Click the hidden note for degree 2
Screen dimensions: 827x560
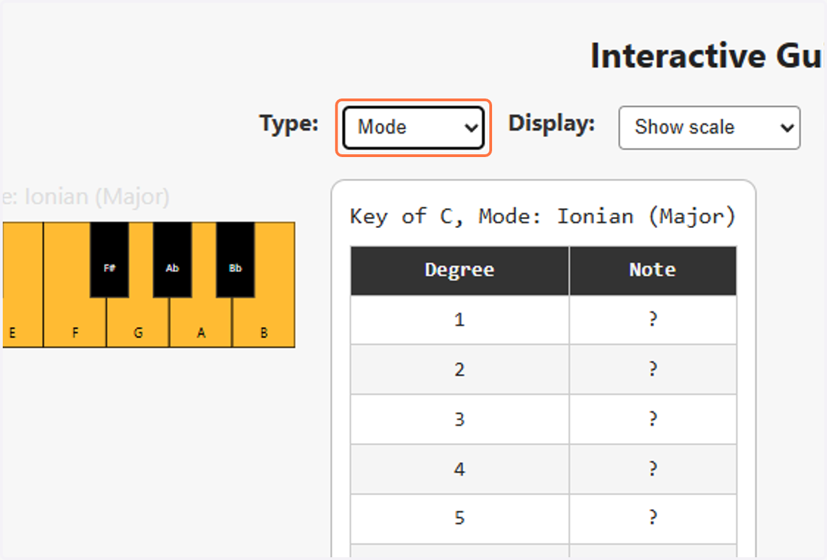[x=653, y=369]
